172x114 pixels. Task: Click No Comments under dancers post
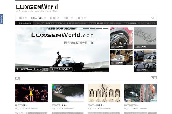33,109
